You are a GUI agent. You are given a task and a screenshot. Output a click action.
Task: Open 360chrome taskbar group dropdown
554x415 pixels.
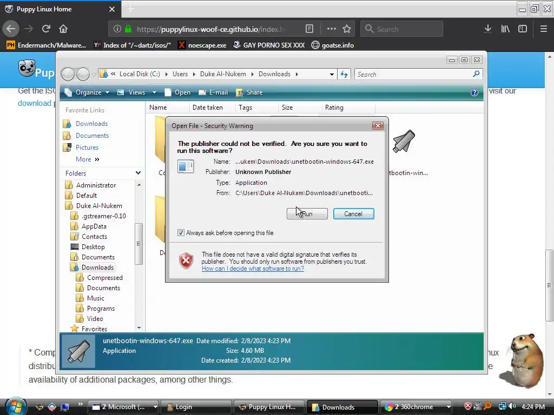(x=449, y=407)
